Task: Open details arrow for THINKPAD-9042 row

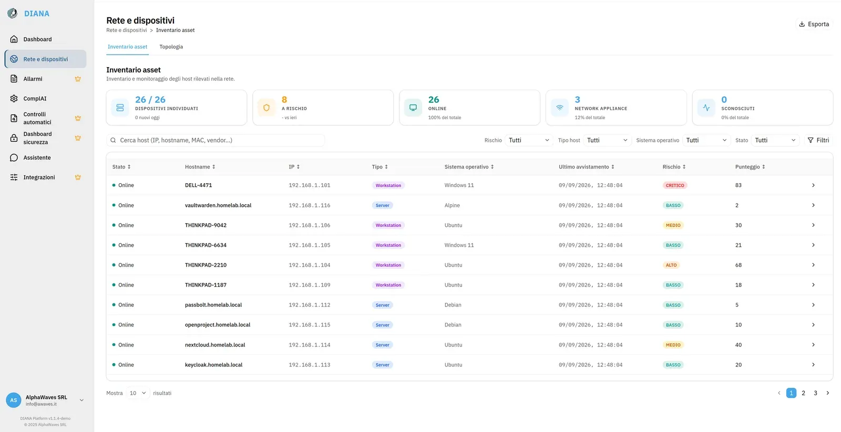Action: (813, 225)
